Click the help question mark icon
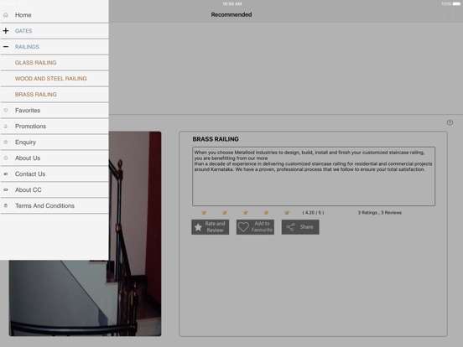 450,122
